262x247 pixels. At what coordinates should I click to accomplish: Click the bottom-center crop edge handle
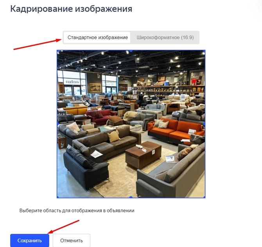tap(131, 197)
